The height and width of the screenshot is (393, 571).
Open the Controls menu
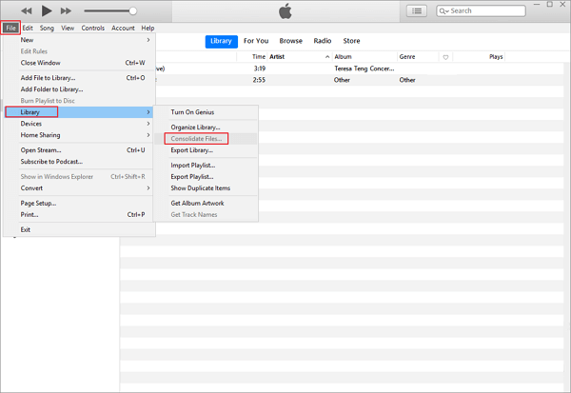pos(93,28)
